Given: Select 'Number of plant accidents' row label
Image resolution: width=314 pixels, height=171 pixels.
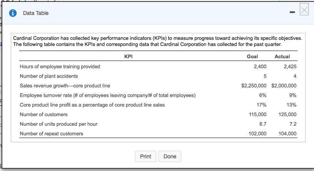Looking at the screenshot, I should point(49,76).
